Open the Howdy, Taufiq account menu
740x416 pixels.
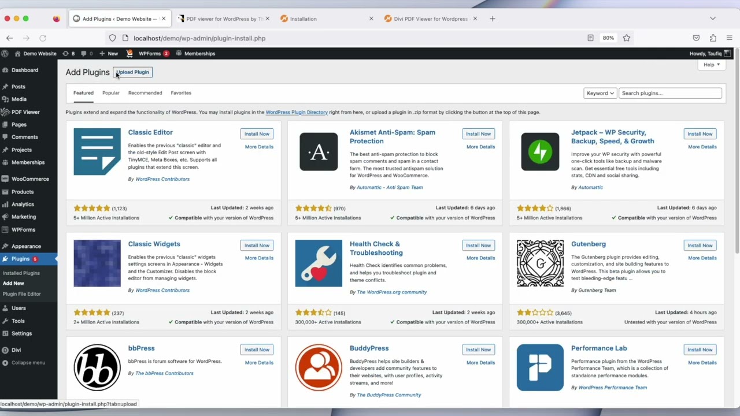click(x=710, y=54)
